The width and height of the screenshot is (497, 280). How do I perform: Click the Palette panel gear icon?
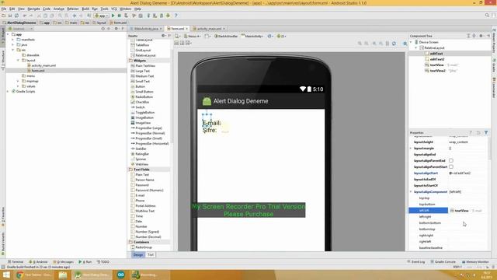(163, 36)
